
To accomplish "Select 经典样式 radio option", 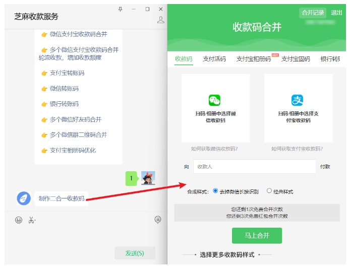I will (269, 191).
